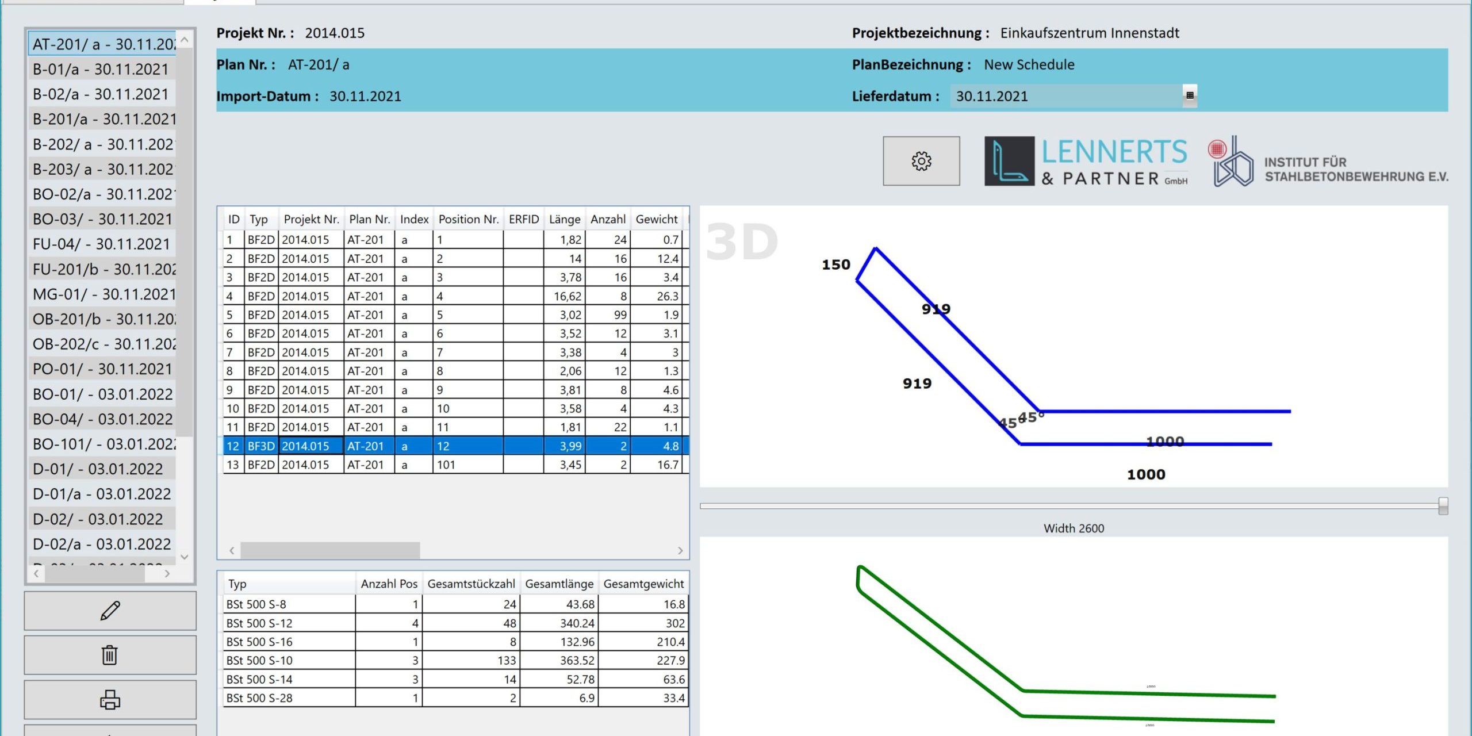The width and height of the screenshot is (1472, 736).
Task: Click the printer icon button
Action: click(110, 699)
